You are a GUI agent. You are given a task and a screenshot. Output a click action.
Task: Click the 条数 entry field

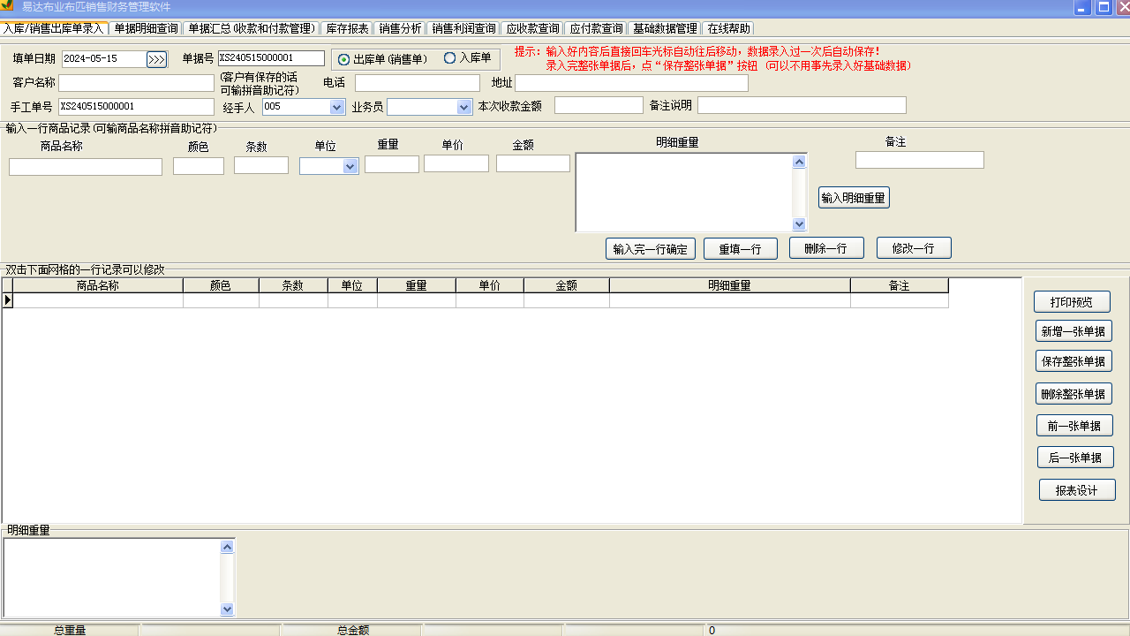click(261, 165)
